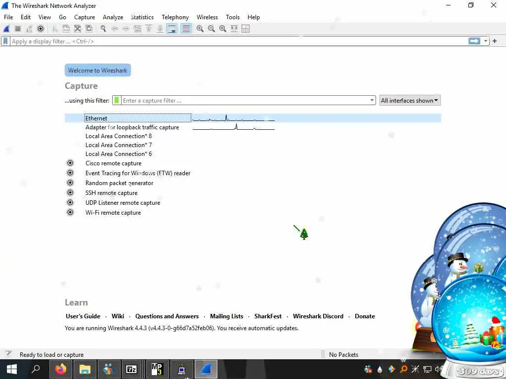Open the Questions and Answers link
The image size is (506, 379).
pos(167,316)
